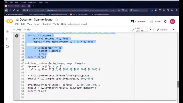Screen dimensions: 183x103
Task: Open the Colab Edit menu
Action: [23, 24]
